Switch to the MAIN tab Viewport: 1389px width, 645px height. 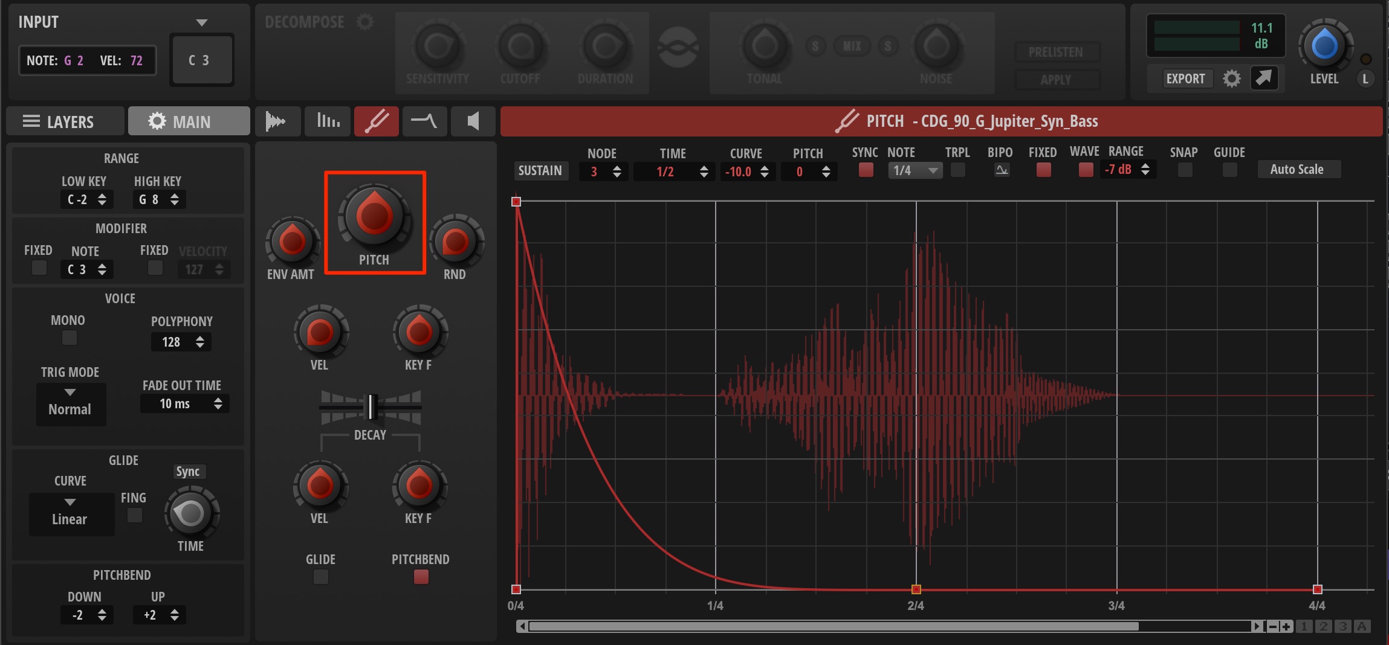[189, 121]
